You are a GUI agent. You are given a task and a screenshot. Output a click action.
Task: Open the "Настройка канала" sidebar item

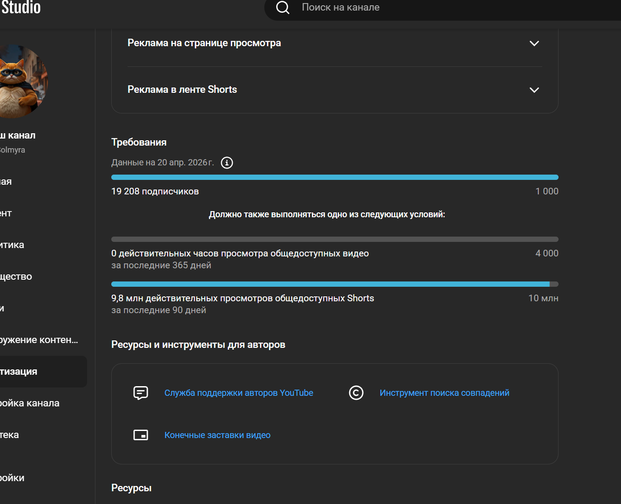[29, 403]
